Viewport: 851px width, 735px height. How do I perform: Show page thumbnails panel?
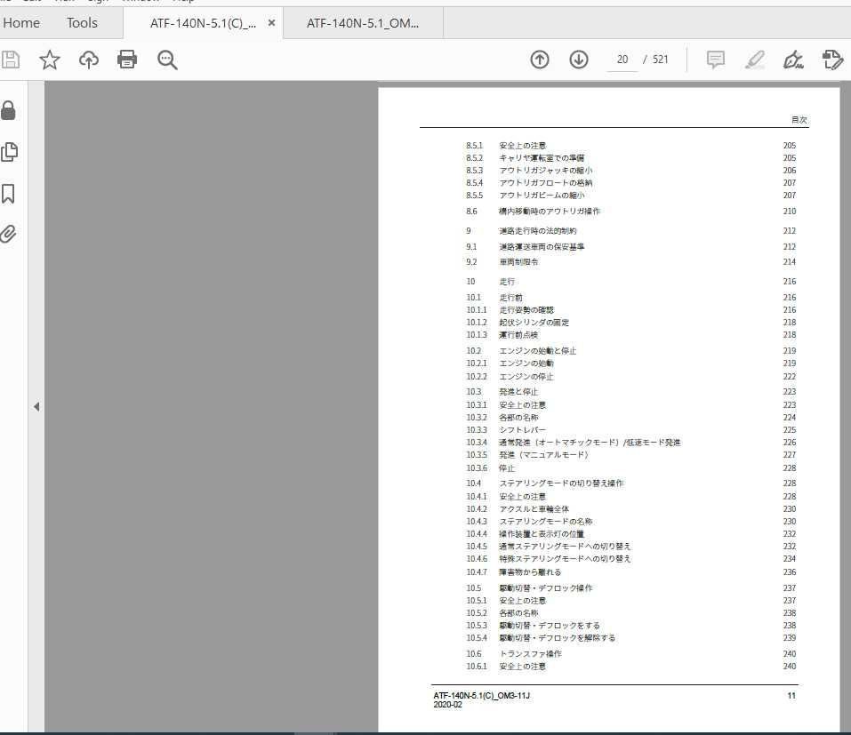click(x=9, y=152)
